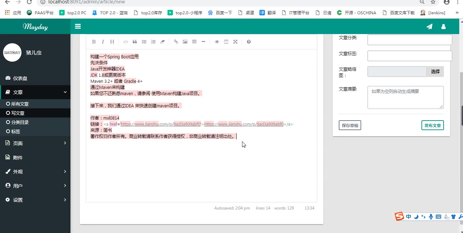Click the 发布文章 publish button
This screenshot has height=233, width=463.
coord(432,125)
